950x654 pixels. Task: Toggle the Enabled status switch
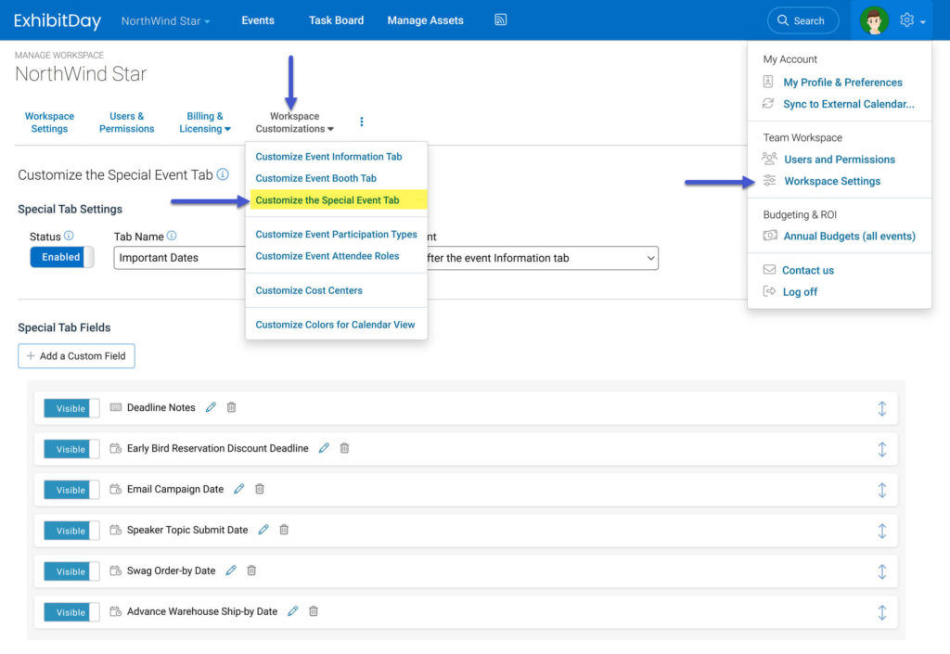pyautogui.click(x=62, y=257)
